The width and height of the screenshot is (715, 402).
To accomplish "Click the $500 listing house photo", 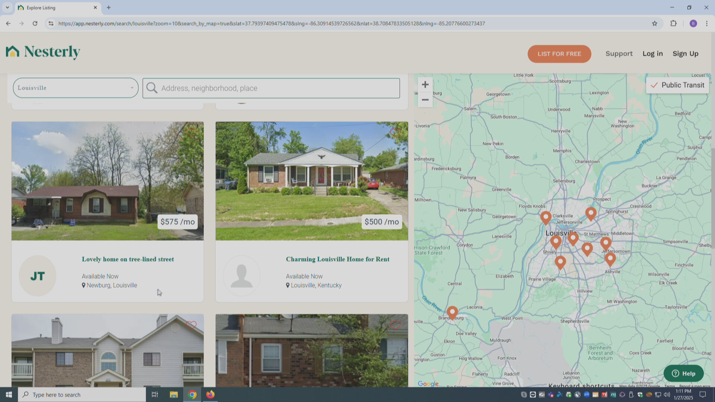I will tap(312, 181).
